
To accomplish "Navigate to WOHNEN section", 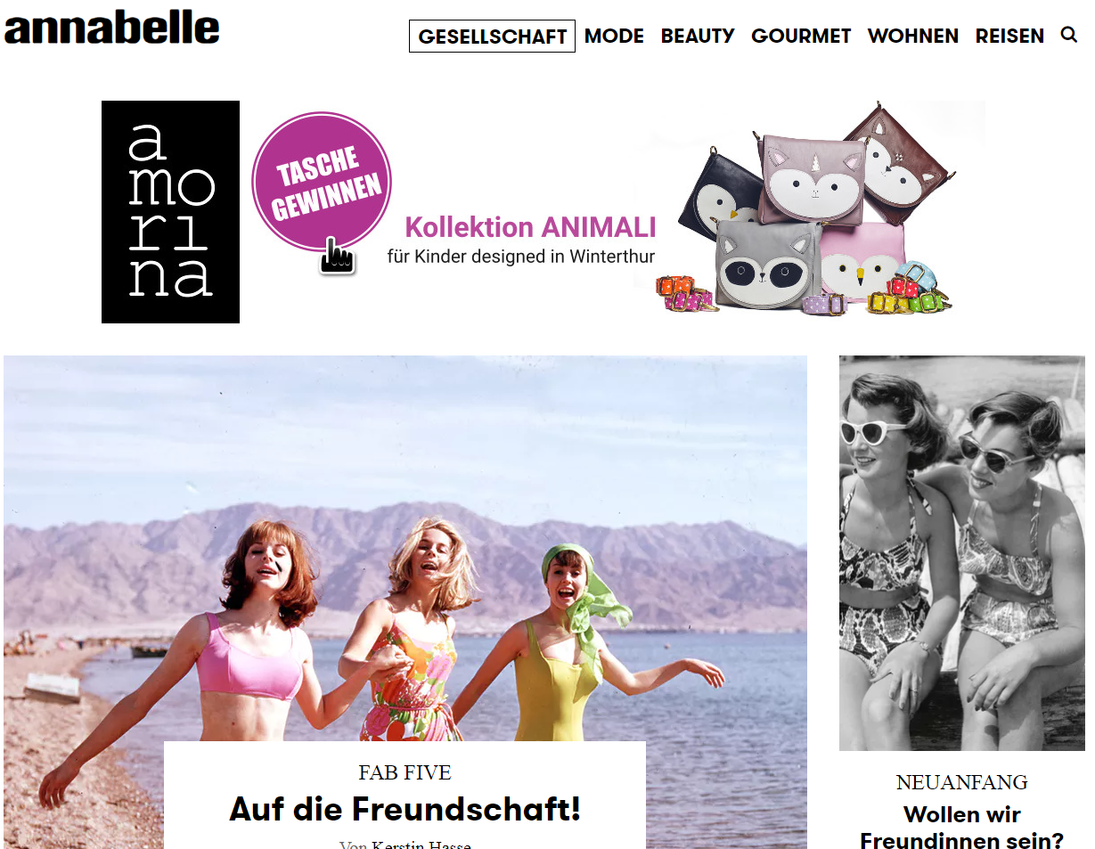I will 913,37.
